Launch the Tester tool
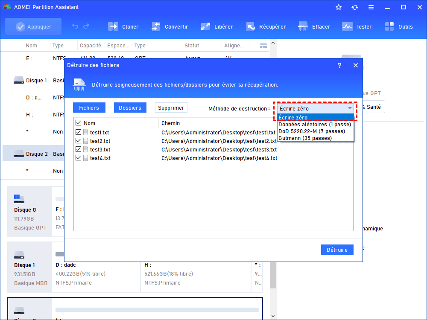Image resolution: width=427 pixels, height=320 pixels. [348, 26]
